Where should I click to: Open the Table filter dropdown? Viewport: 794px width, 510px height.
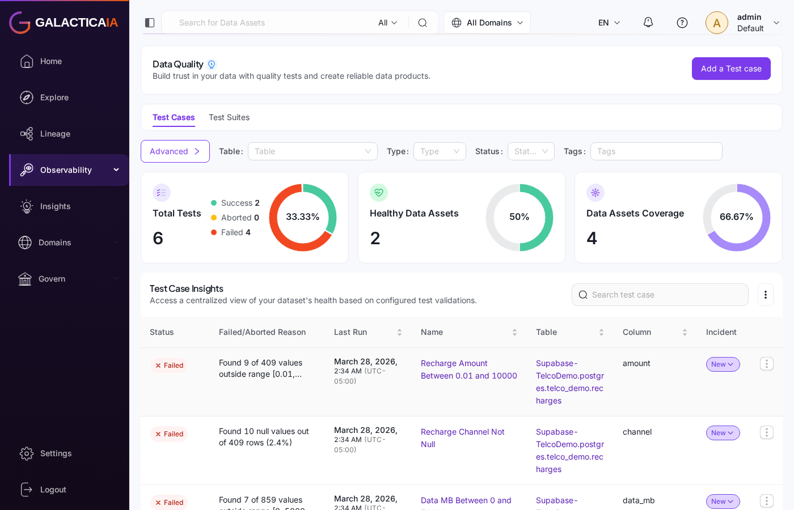coord(312,151)
